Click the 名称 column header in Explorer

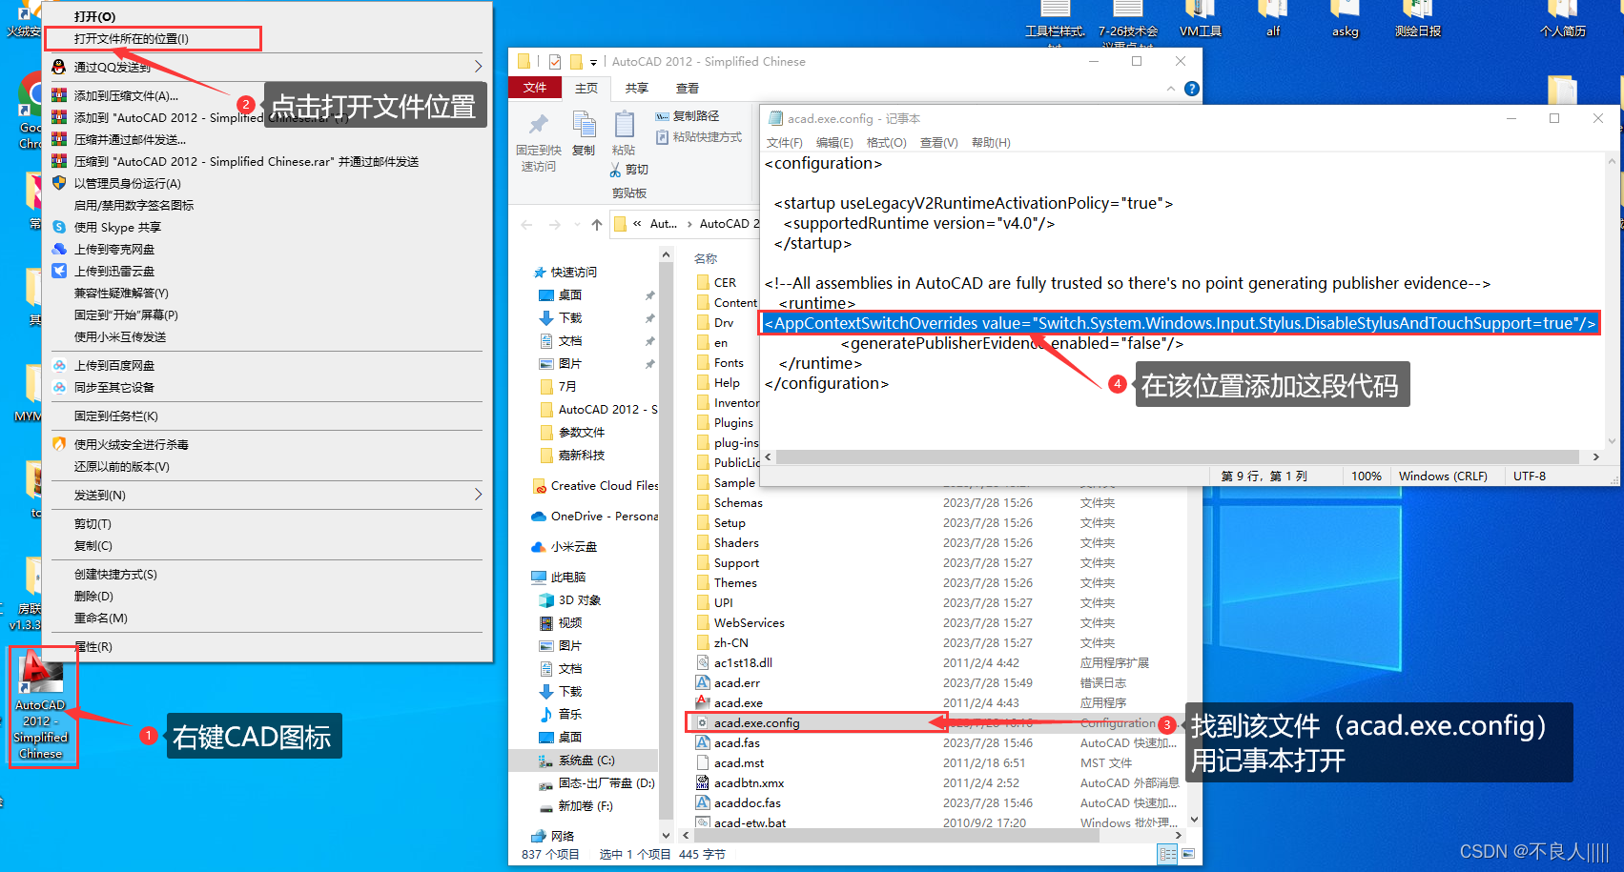(x=707, y=258)
